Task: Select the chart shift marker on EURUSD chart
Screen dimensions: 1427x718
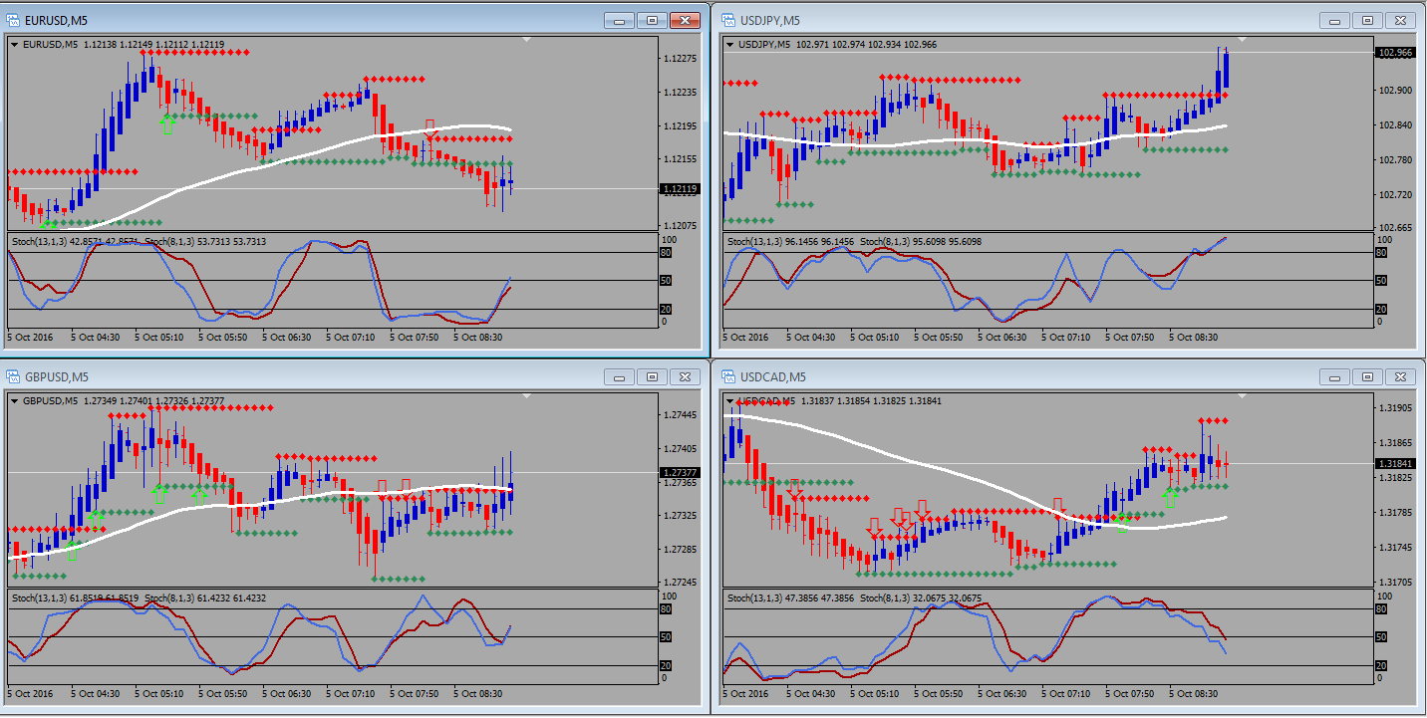Action: (x=527, y=40)
